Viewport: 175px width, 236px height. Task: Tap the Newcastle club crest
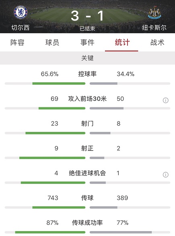[x=154, y=13]
